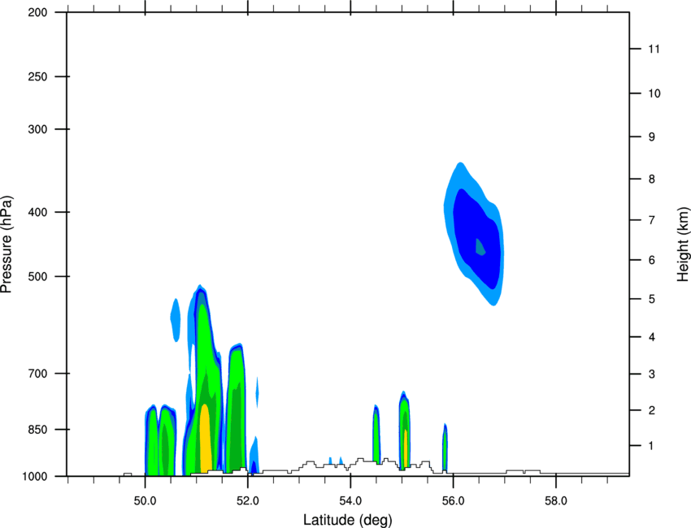Click the 9 km height label

[x=652, y=137]
